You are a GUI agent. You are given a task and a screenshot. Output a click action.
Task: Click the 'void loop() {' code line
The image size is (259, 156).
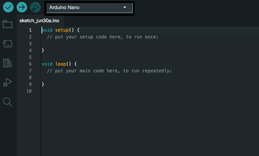pos(59,64)
